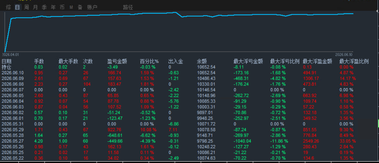Select floating loss ratio -11.86 %
Screen dimensions: 379x163
point(279,141)
